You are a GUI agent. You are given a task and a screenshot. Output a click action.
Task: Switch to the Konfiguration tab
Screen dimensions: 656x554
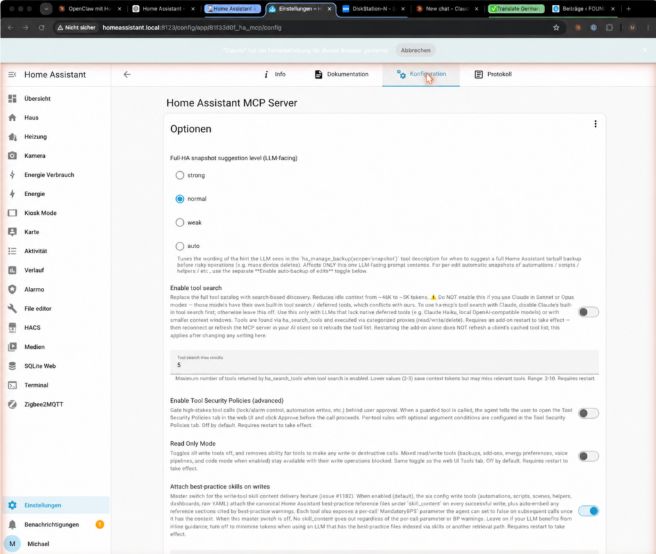pos(421,74)
